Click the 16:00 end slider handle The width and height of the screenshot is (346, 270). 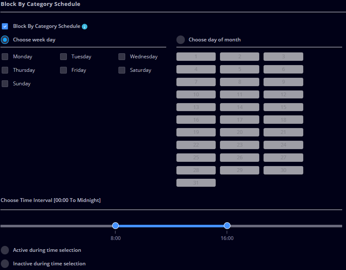(x=227, y=226)
